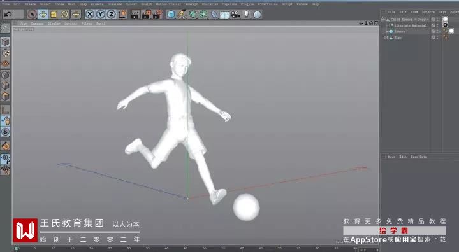The width and height of the screenshot is (459, 252).
Task: Open Attribute Manager User Data menu
Action: point(419,157)
